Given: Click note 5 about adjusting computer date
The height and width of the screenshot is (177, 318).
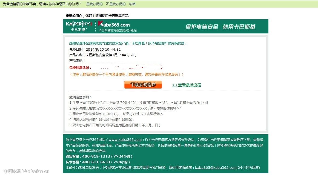Looking at the screenshot, I should pos(115,125).
